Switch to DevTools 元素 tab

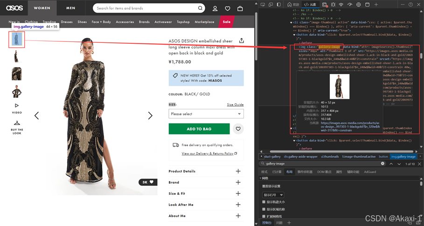[x=310, y=5]
